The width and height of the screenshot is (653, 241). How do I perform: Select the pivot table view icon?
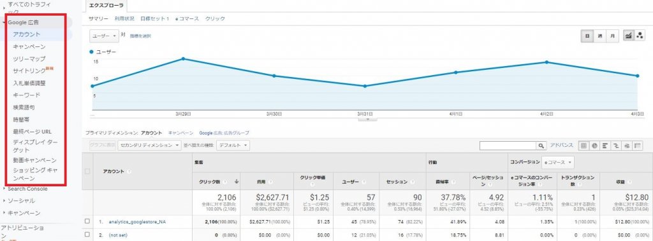(638, 146)
